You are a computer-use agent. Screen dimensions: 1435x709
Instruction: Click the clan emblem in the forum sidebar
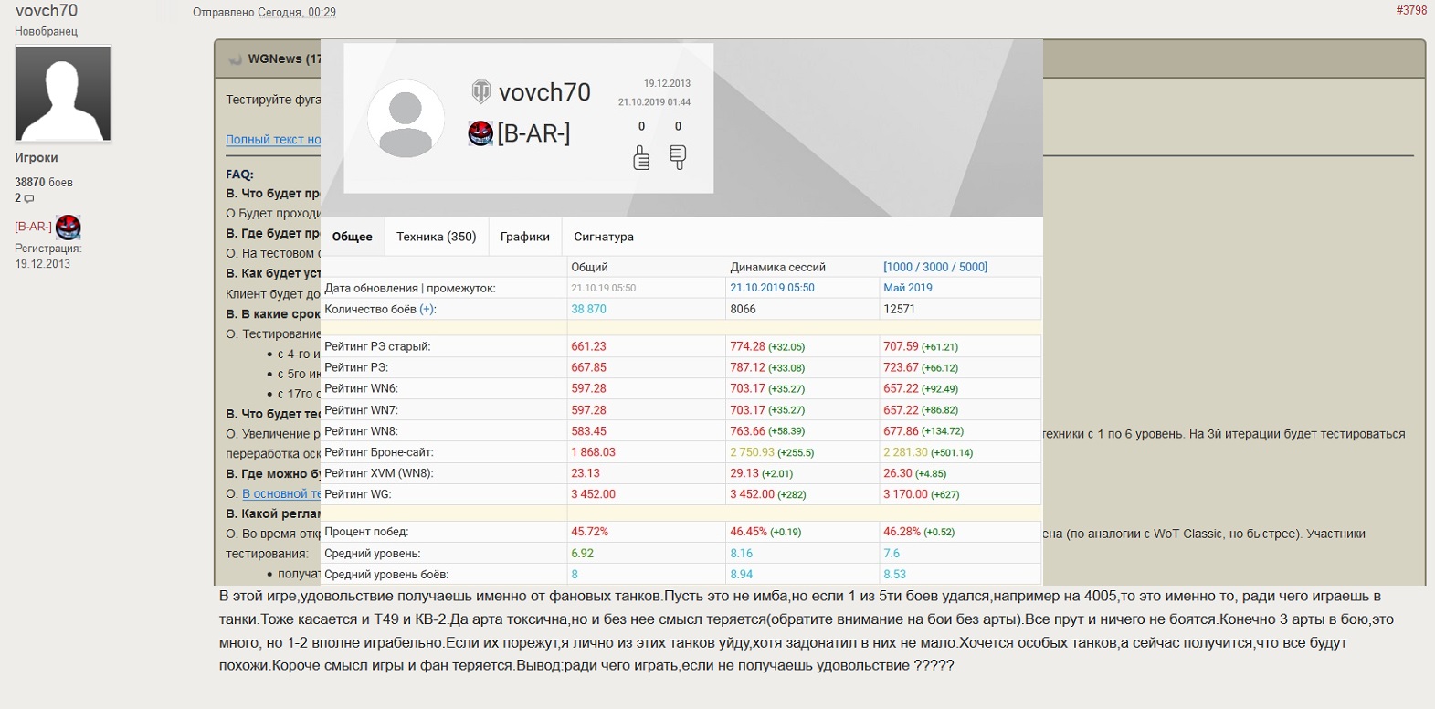(x=69, y=227)
